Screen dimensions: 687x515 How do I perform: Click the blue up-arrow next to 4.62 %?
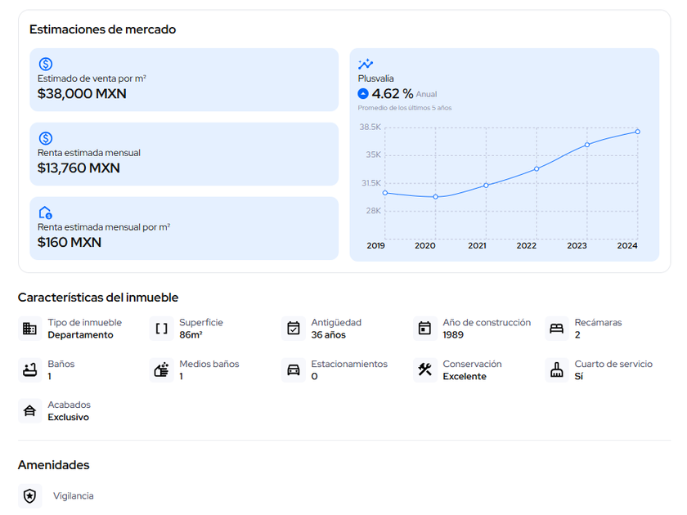(363, 94)
